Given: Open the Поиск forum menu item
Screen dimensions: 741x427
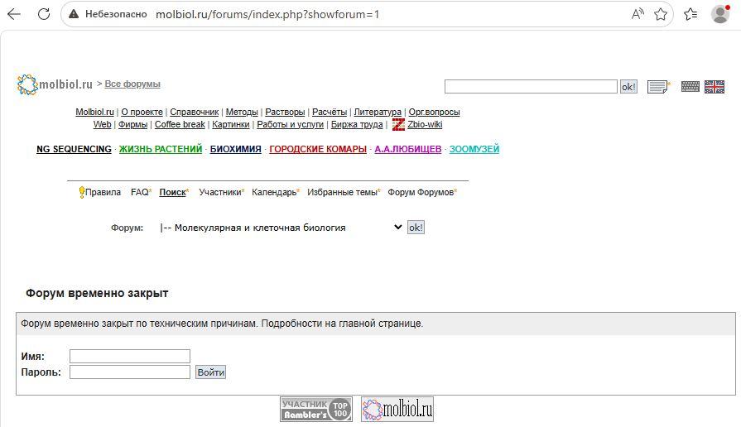Looking at the screenshot, I should click(172, 192).
